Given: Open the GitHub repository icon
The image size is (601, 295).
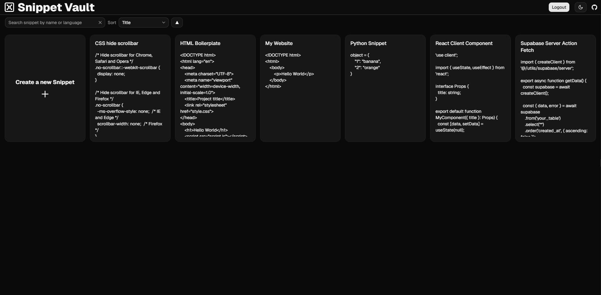Looking at the screenshot, I should click(x=594, y=7).
